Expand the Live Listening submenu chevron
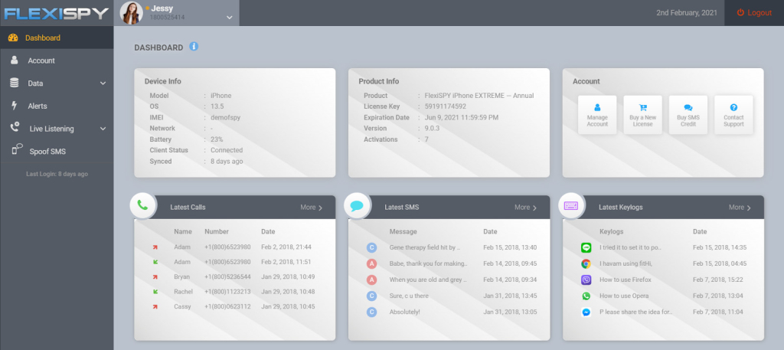Image resolution: width=784 pixels, height=350 pixels. (x=103, y=129)
